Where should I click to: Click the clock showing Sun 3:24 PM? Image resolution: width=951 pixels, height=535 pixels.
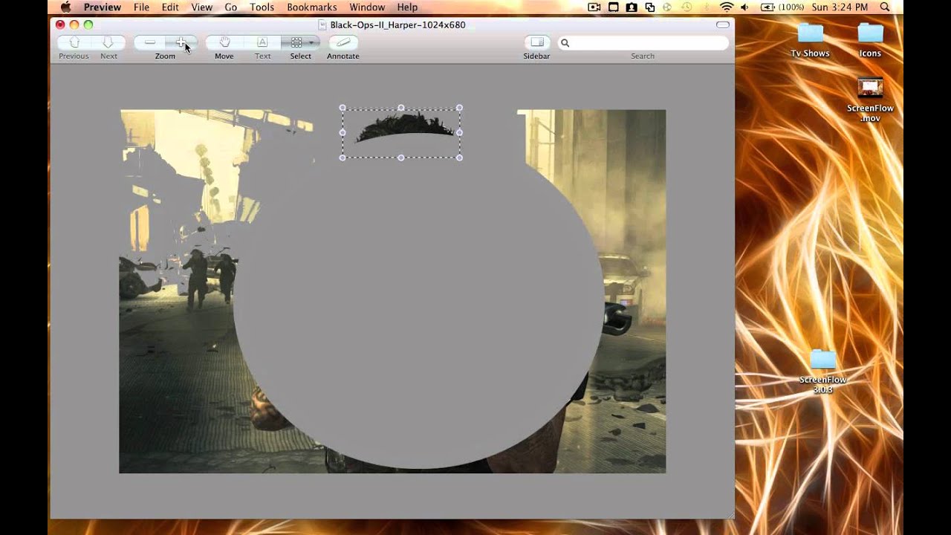[840, 7]
